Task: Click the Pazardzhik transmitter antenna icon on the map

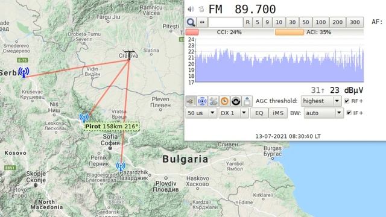Action: (121, 166)
